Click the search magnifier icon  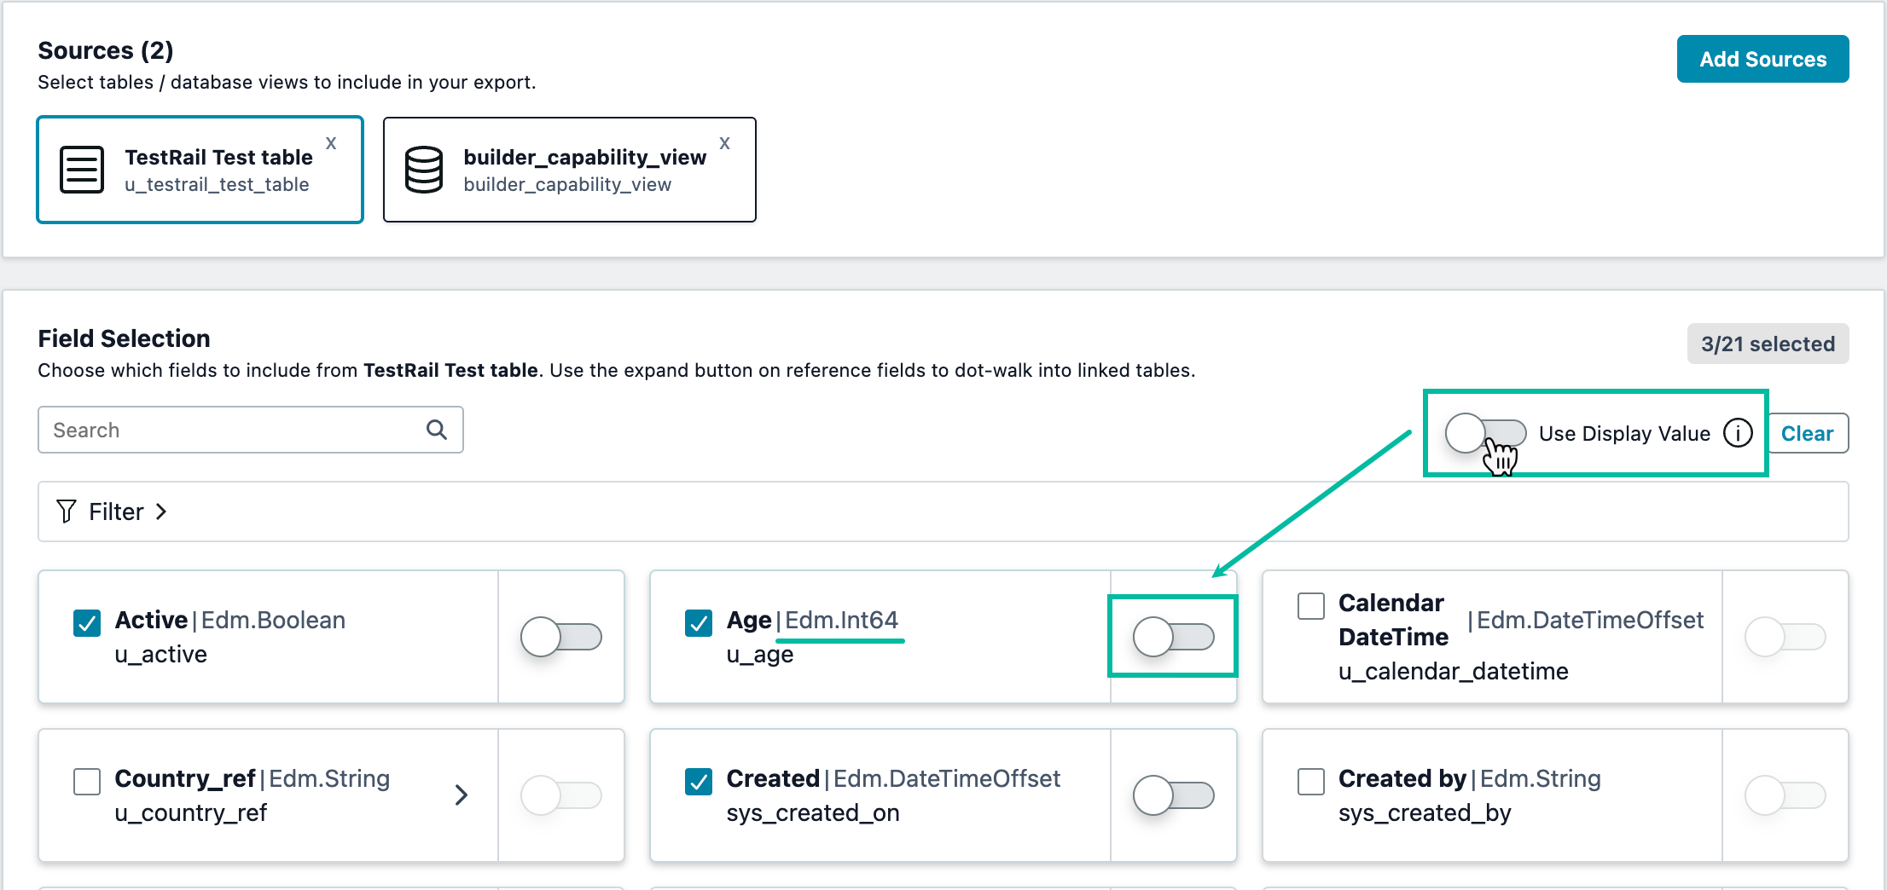pos(437,430)
